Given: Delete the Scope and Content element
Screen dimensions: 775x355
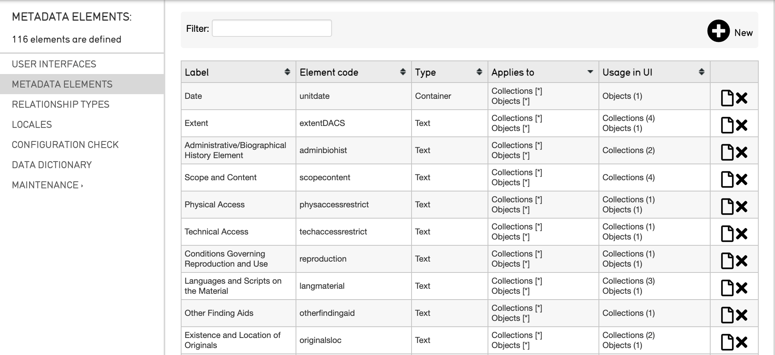Looking at the screenshot, I should (x=742, y=179).
